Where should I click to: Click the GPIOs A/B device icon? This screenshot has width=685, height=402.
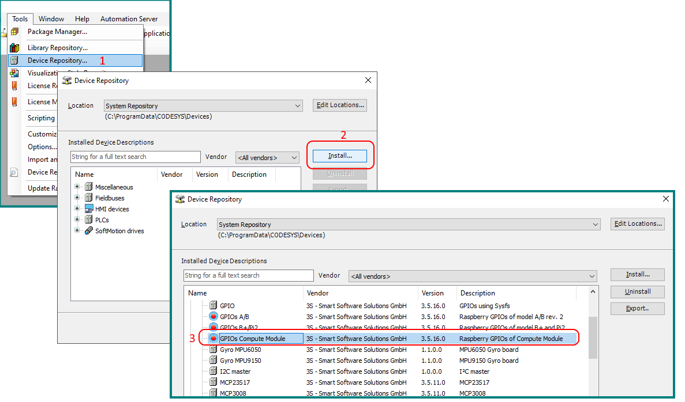(213, 317)
